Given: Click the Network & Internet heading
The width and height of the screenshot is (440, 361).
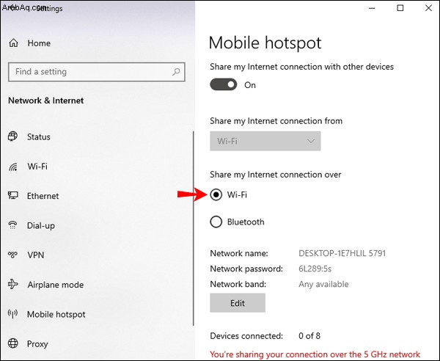Looking at the screenshot, I should coord(45,101).
